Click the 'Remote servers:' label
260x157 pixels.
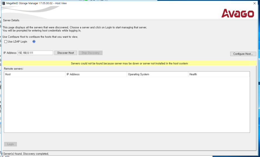[x=14, y=69]
